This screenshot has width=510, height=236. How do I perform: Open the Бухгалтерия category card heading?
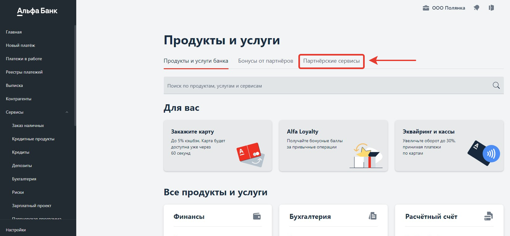310,217
